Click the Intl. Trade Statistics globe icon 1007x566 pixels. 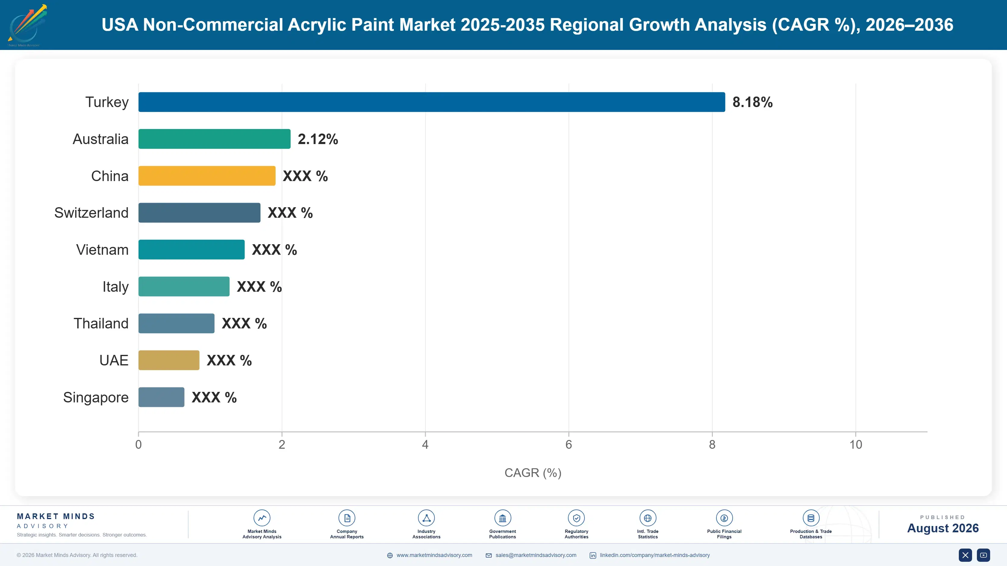tap(648, 518)
